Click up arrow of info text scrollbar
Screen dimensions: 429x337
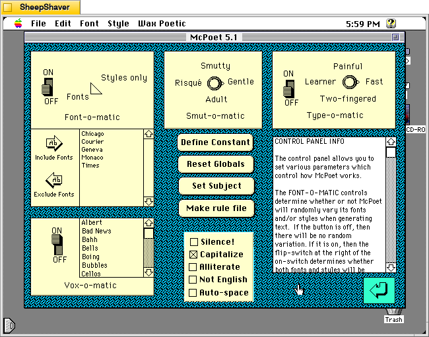391,142
